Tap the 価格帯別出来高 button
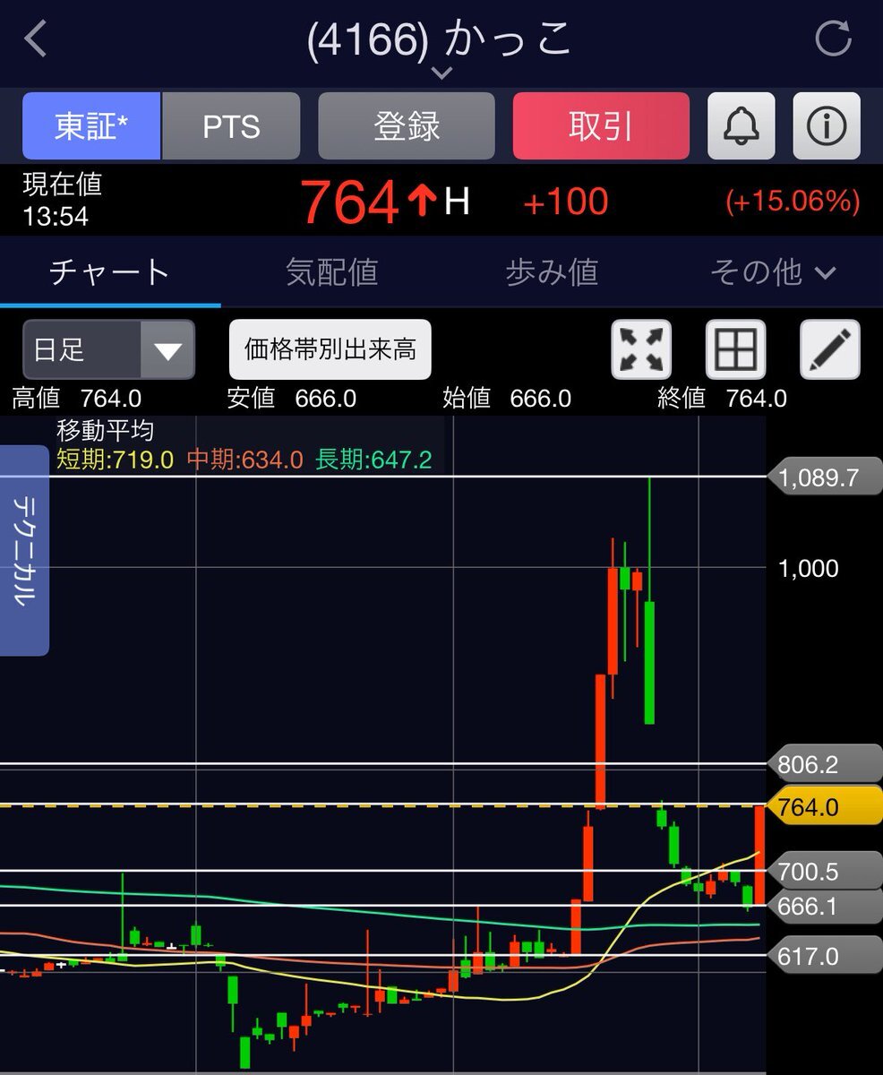Image resolution: width=883 pixels, height=1075 pixels. (330, 349)
